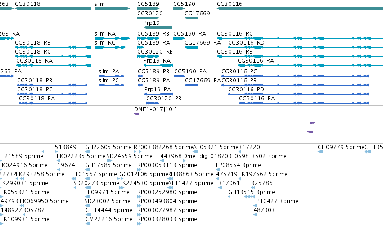The width and height of the screenshot is (383, 226).
Task: Select transcript CG5189-RB label
Action: (x=153, y=33)
